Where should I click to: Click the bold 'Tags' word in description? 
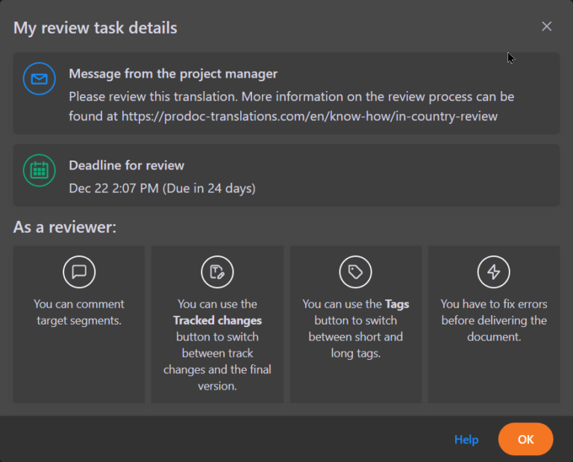pos(397,304)
